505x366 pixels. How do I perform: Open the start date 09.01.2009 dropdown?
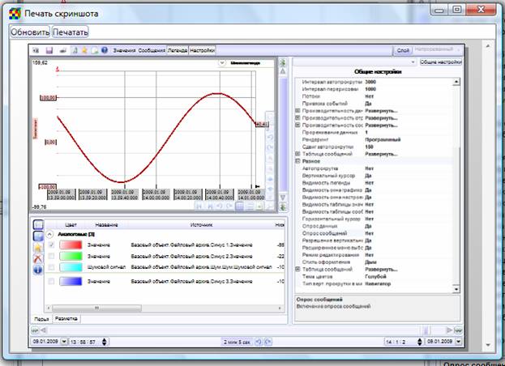click(64, 342)
